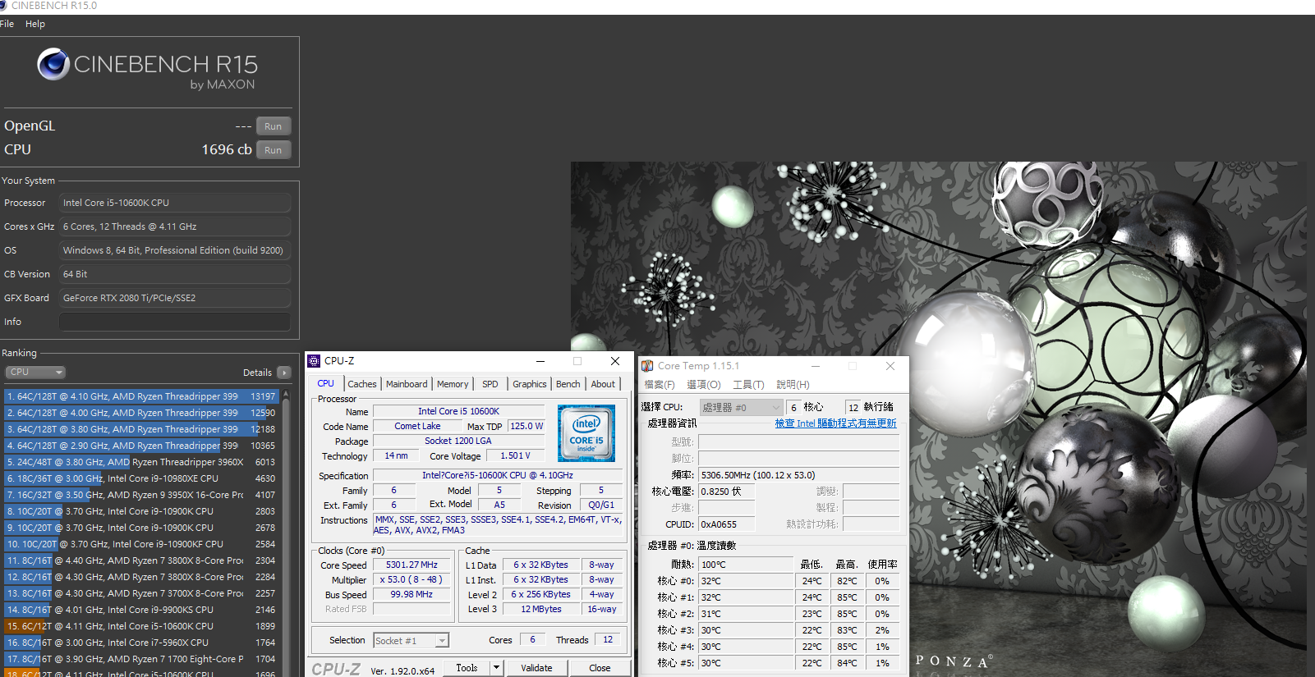Open Core Temp 選項(O) menu
The height and width of the screenshot is (677, 1315).
click(704, 385)
